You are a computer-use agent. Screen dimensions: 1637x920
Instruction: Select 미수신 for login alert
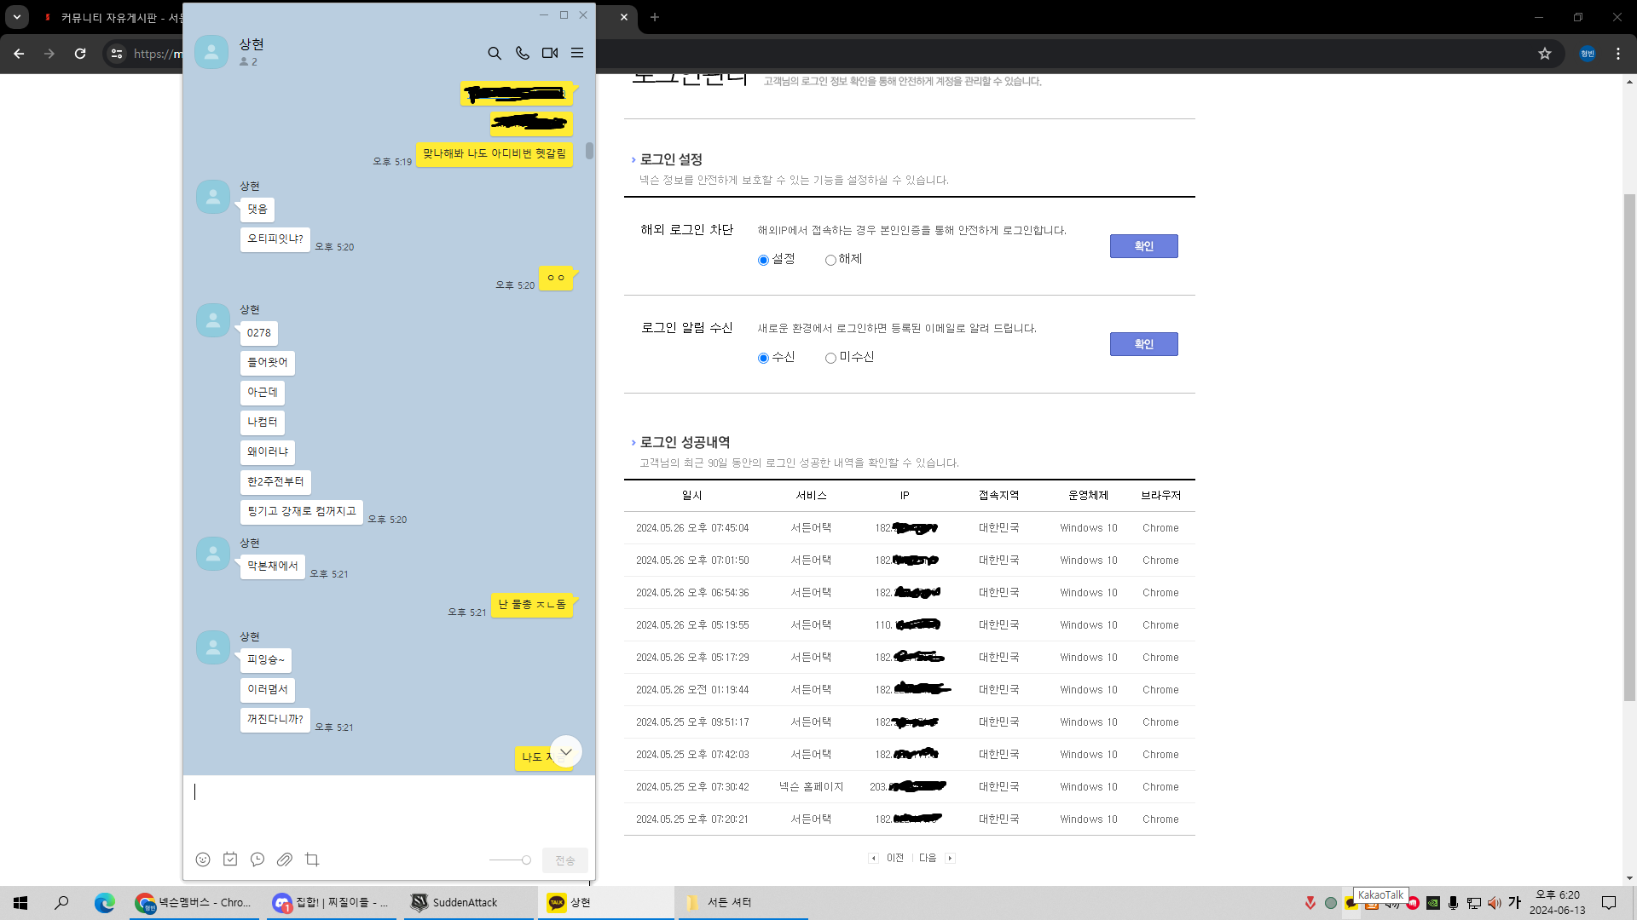tap(830, 358)
